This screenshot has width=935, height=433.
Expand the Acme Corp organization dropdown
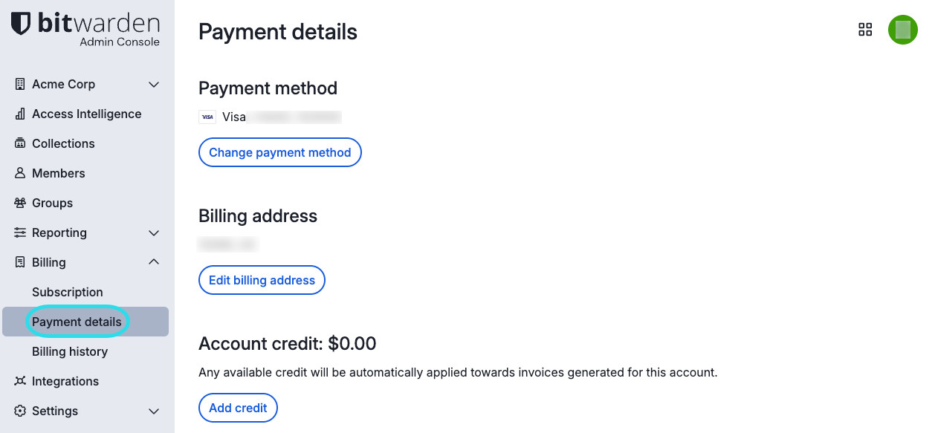coord(154,84)
